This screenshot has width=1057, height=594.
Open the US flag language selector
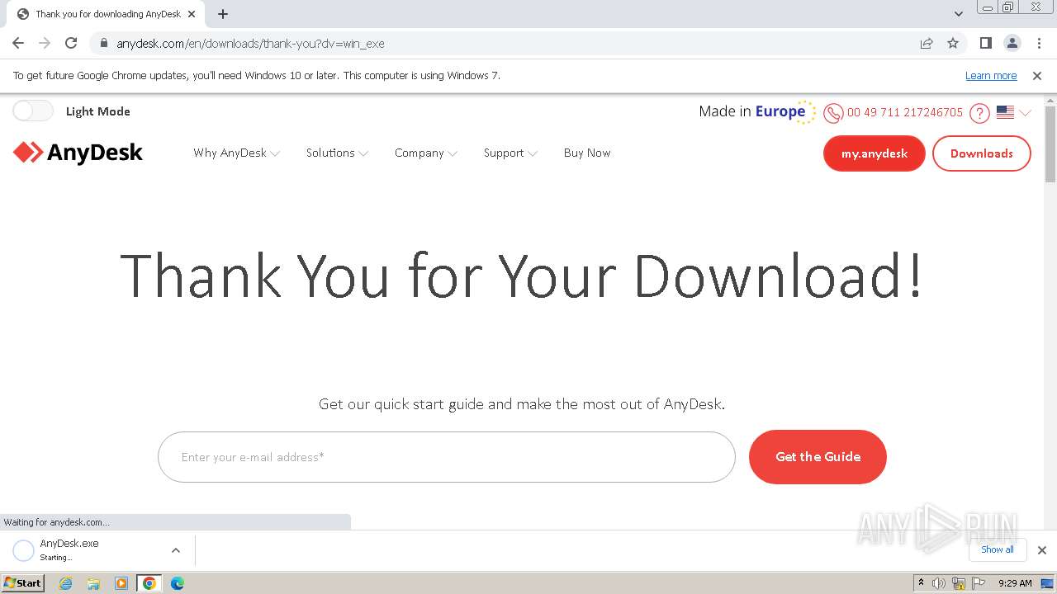tap(1013, 112)
